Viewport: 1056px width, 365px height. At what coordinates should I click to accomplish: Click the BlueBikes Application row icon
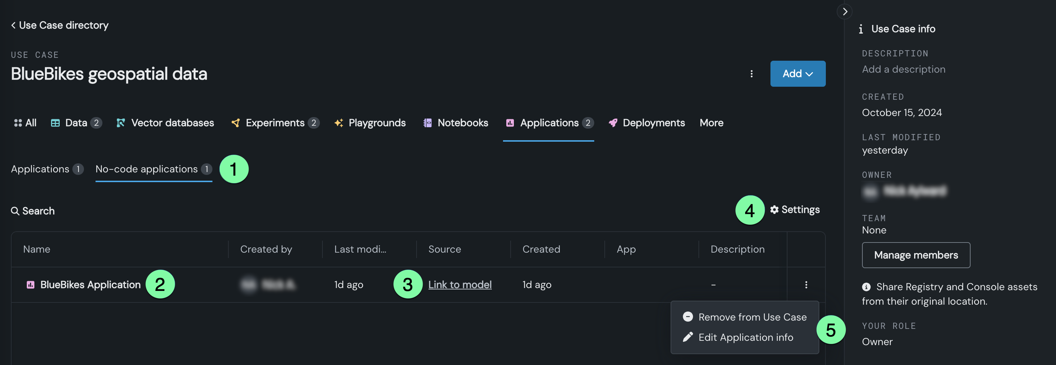point(30,284)
